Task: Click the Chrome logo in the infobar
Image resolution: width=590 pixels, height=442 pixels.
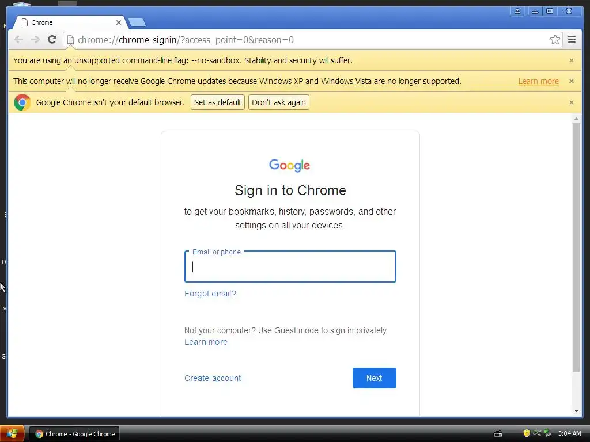Action: click(x=22, y=102)
